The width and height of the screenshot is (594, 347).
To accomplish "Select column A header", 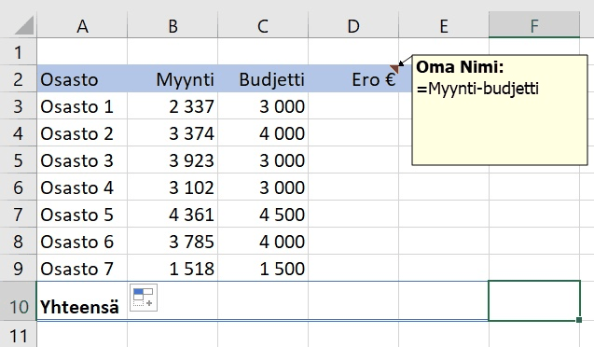I will pyautogui.click(x=82, y=25).
